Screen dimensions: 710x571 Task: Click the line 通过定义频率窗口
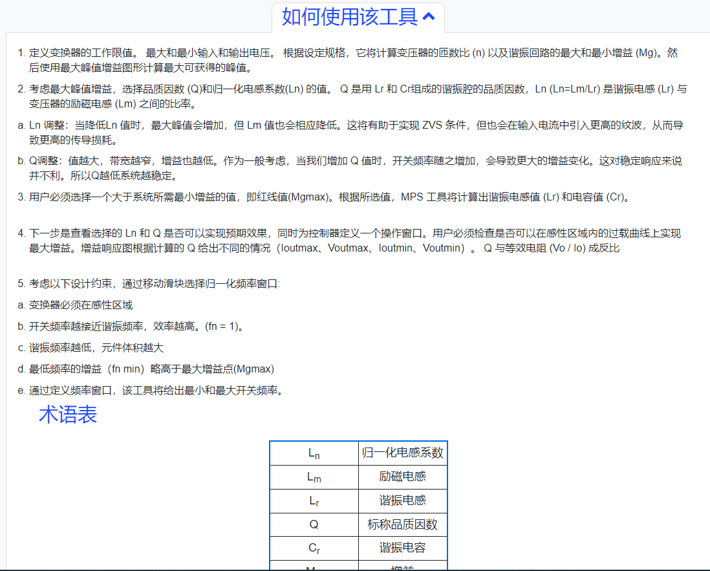(70, 391)
